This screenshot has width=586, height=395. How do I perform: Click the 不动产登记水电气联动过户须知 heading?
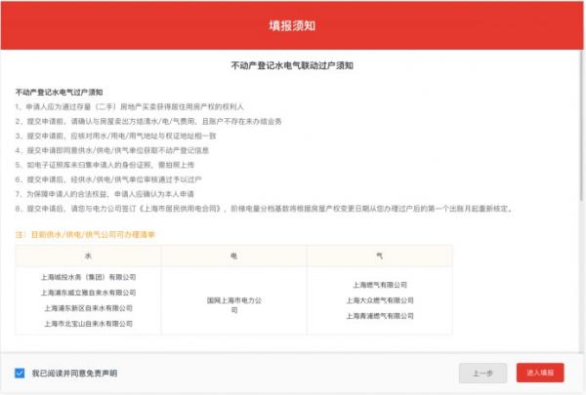[292, 65]
